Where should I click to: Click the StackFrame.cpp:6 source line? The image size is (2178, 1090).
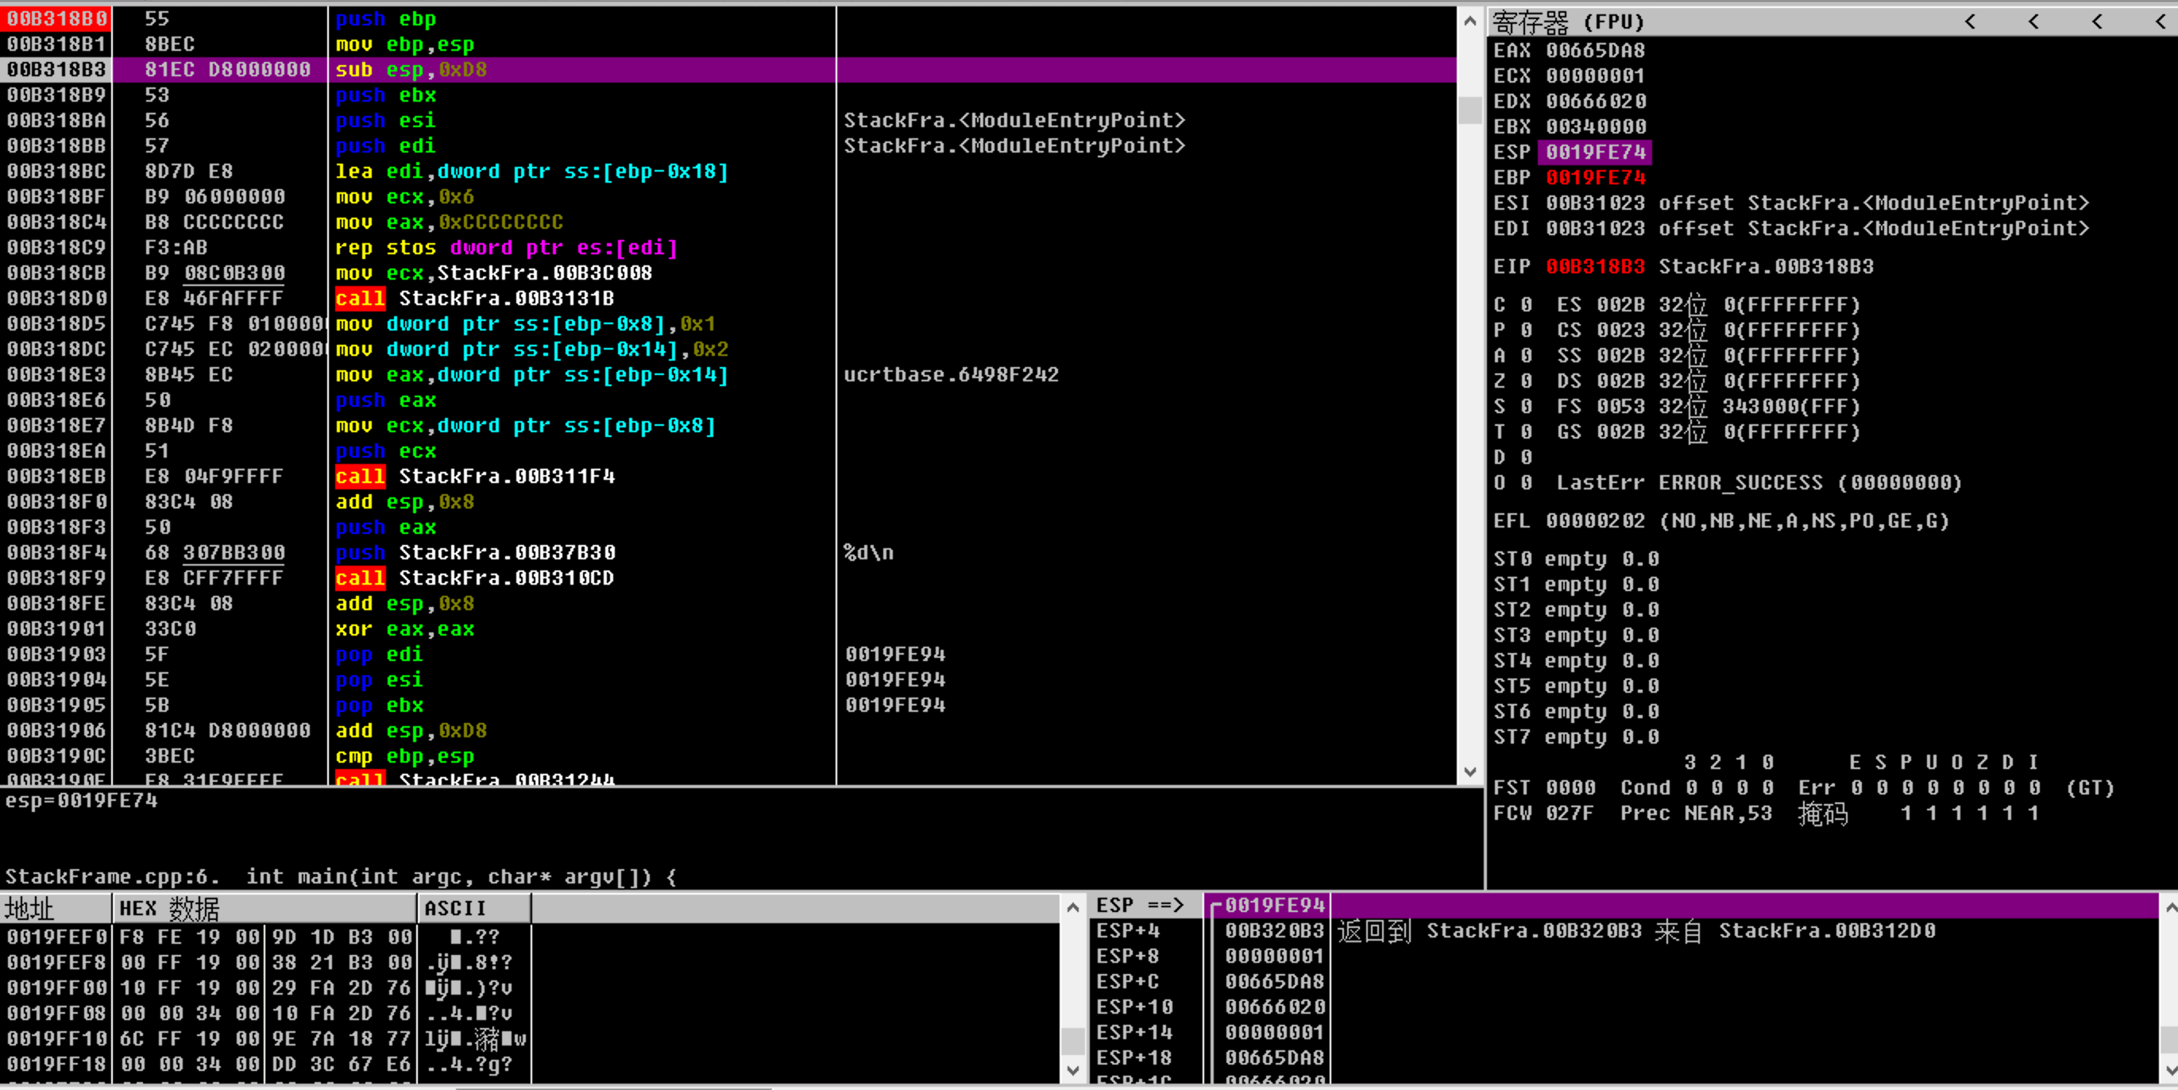pyautogui.click(x=341, y=876)
